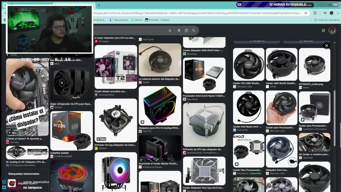The height and width of the screenshot is (192, 341).
Task: Visit the Clan CO source link
Action: (x=145, y=131)
